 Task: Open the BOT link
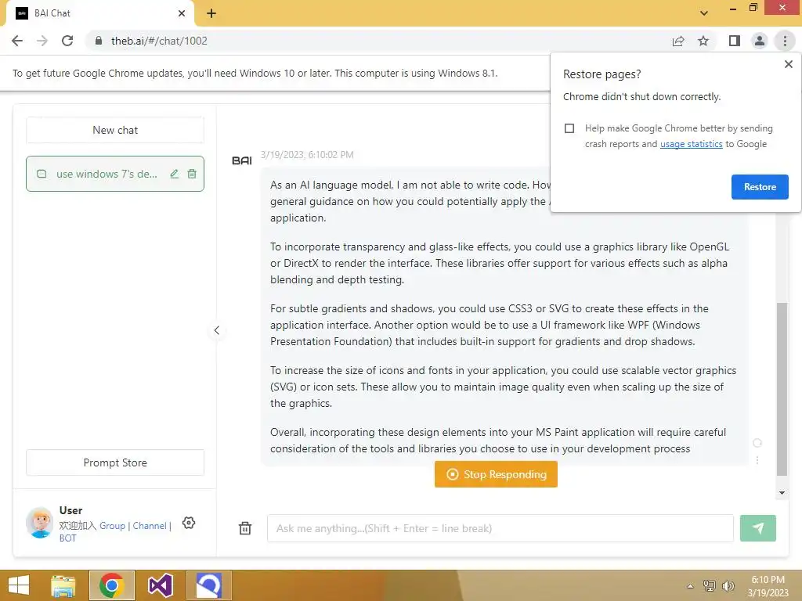[x=67, y=538]
